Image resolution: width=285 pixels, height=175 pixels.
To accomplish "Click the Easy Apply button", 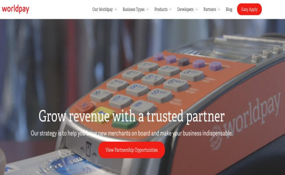I will (249, 9).
